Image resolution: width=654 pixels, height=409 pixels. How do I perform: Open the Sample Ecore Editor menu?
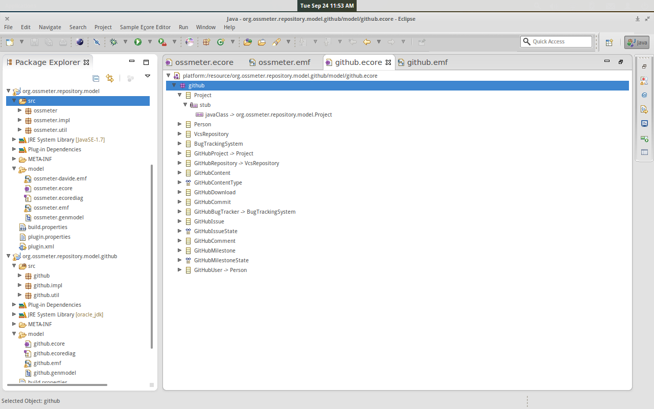pyautogui.click(x=145, y=27)
